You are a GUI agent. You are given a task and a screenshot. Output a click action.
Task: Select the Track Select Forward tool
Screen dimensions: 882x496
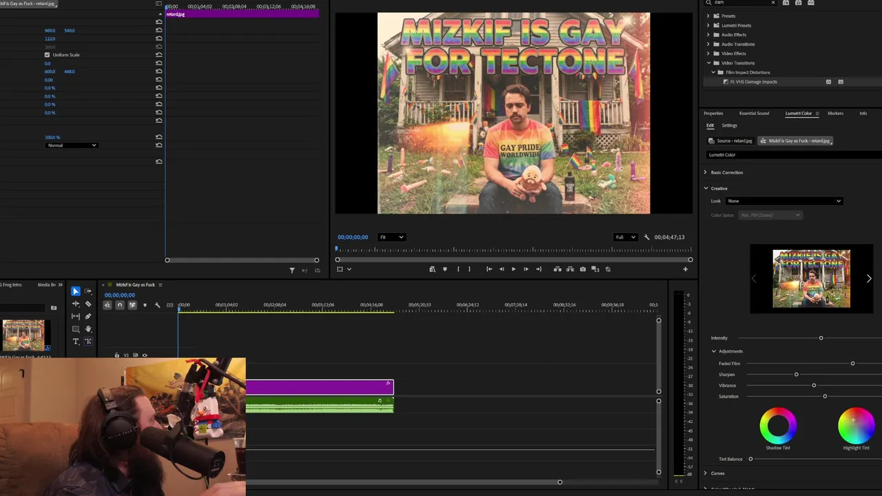[88, 291]
